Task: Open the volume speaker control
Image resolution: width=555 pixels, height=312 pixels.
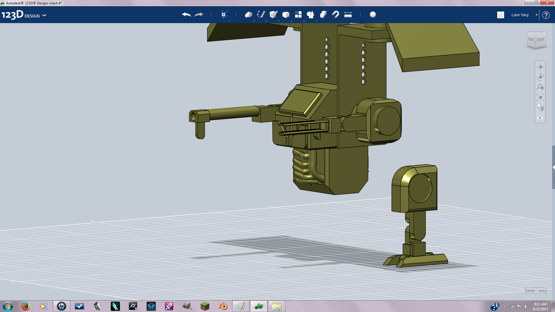Action: click(526, 307)
